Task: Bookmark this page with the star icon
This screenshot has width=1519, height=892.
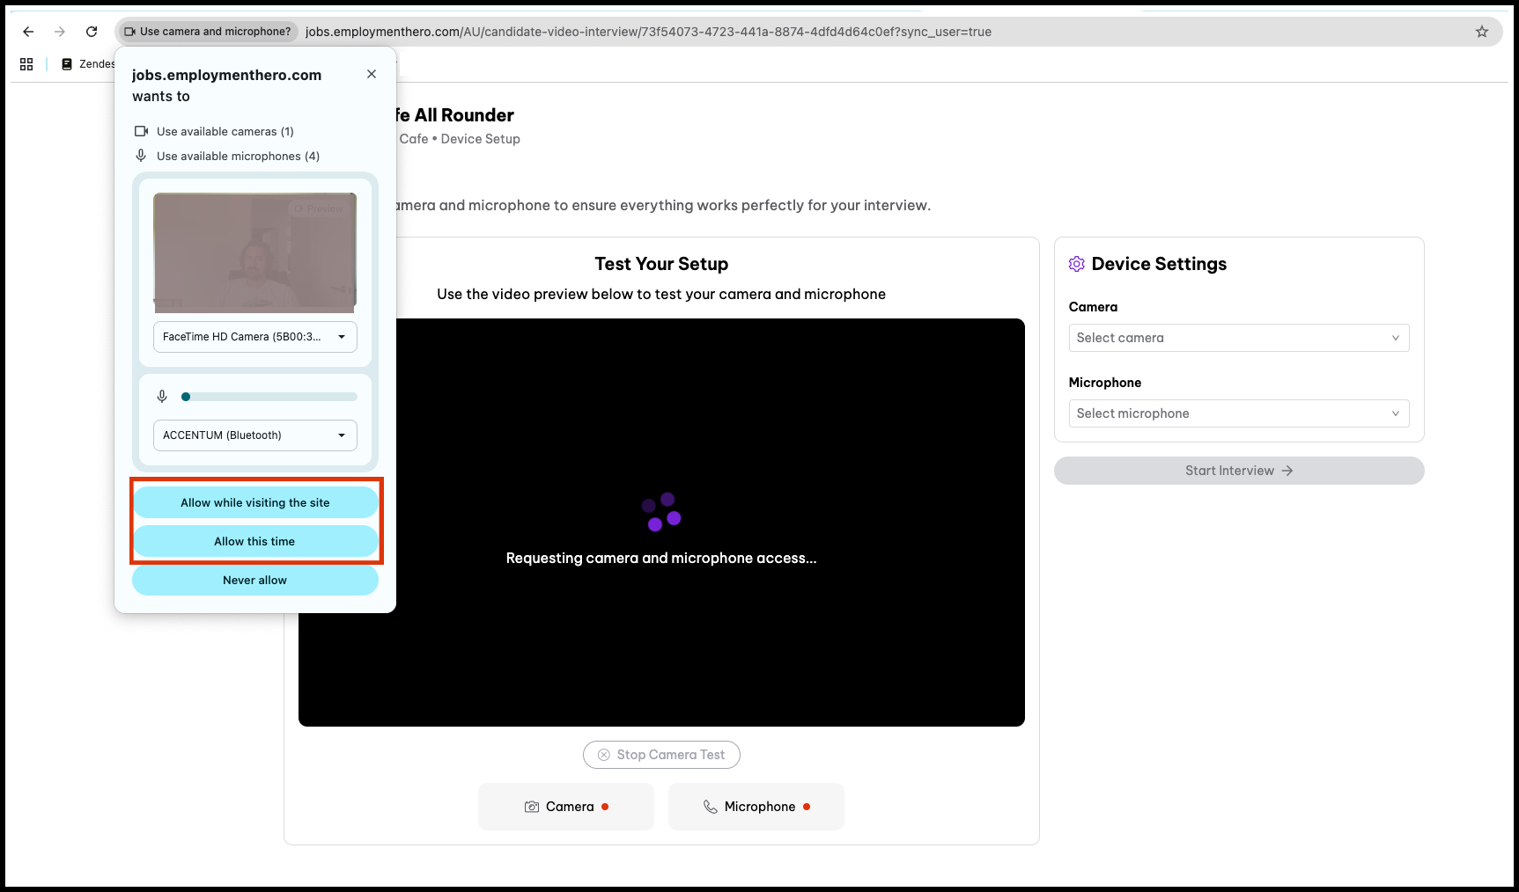Action: [x=1482, y=32]
